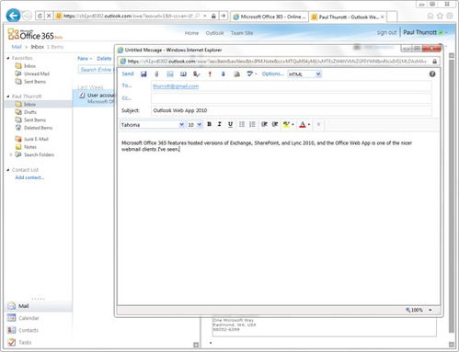Click the Attach file paperclip icon
Image resolution: width=459 pixels, height=352 pixels.
click(x=156, y=74)
